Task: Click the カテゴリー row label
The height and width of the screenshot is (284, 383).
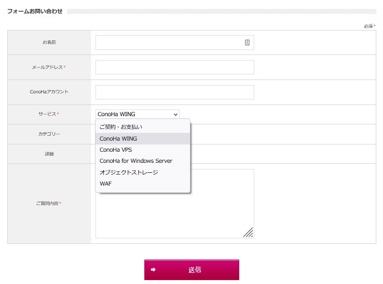Action: pyautogui.click(x=49, y=134)
